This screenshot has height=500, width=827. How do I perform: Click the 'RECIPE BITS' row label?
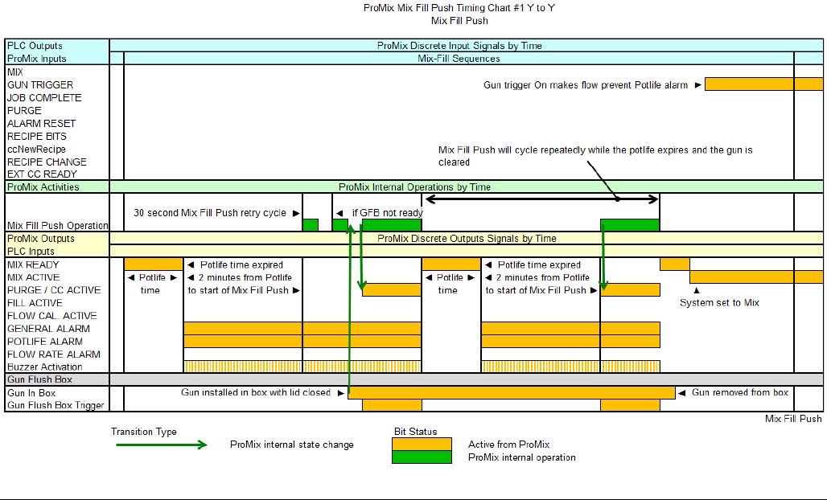click(36, 136)
